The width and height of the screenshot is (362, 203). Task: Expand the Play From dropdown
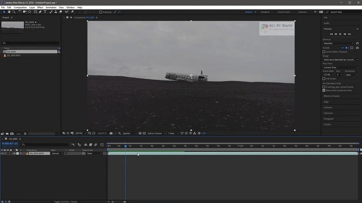(x=340, y=67)
